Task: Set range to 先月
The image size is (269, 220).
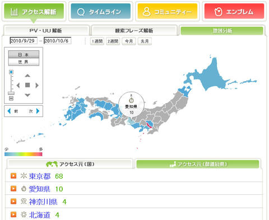Action: coord(145,41)
